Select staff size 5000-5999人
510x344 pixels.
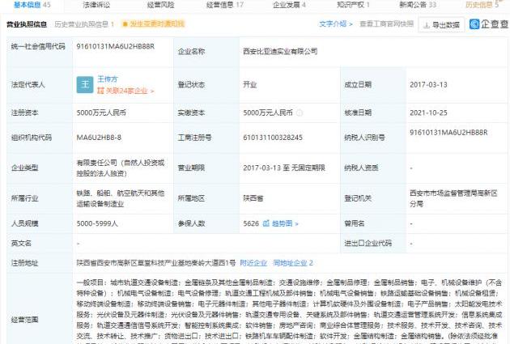point(97,223)
